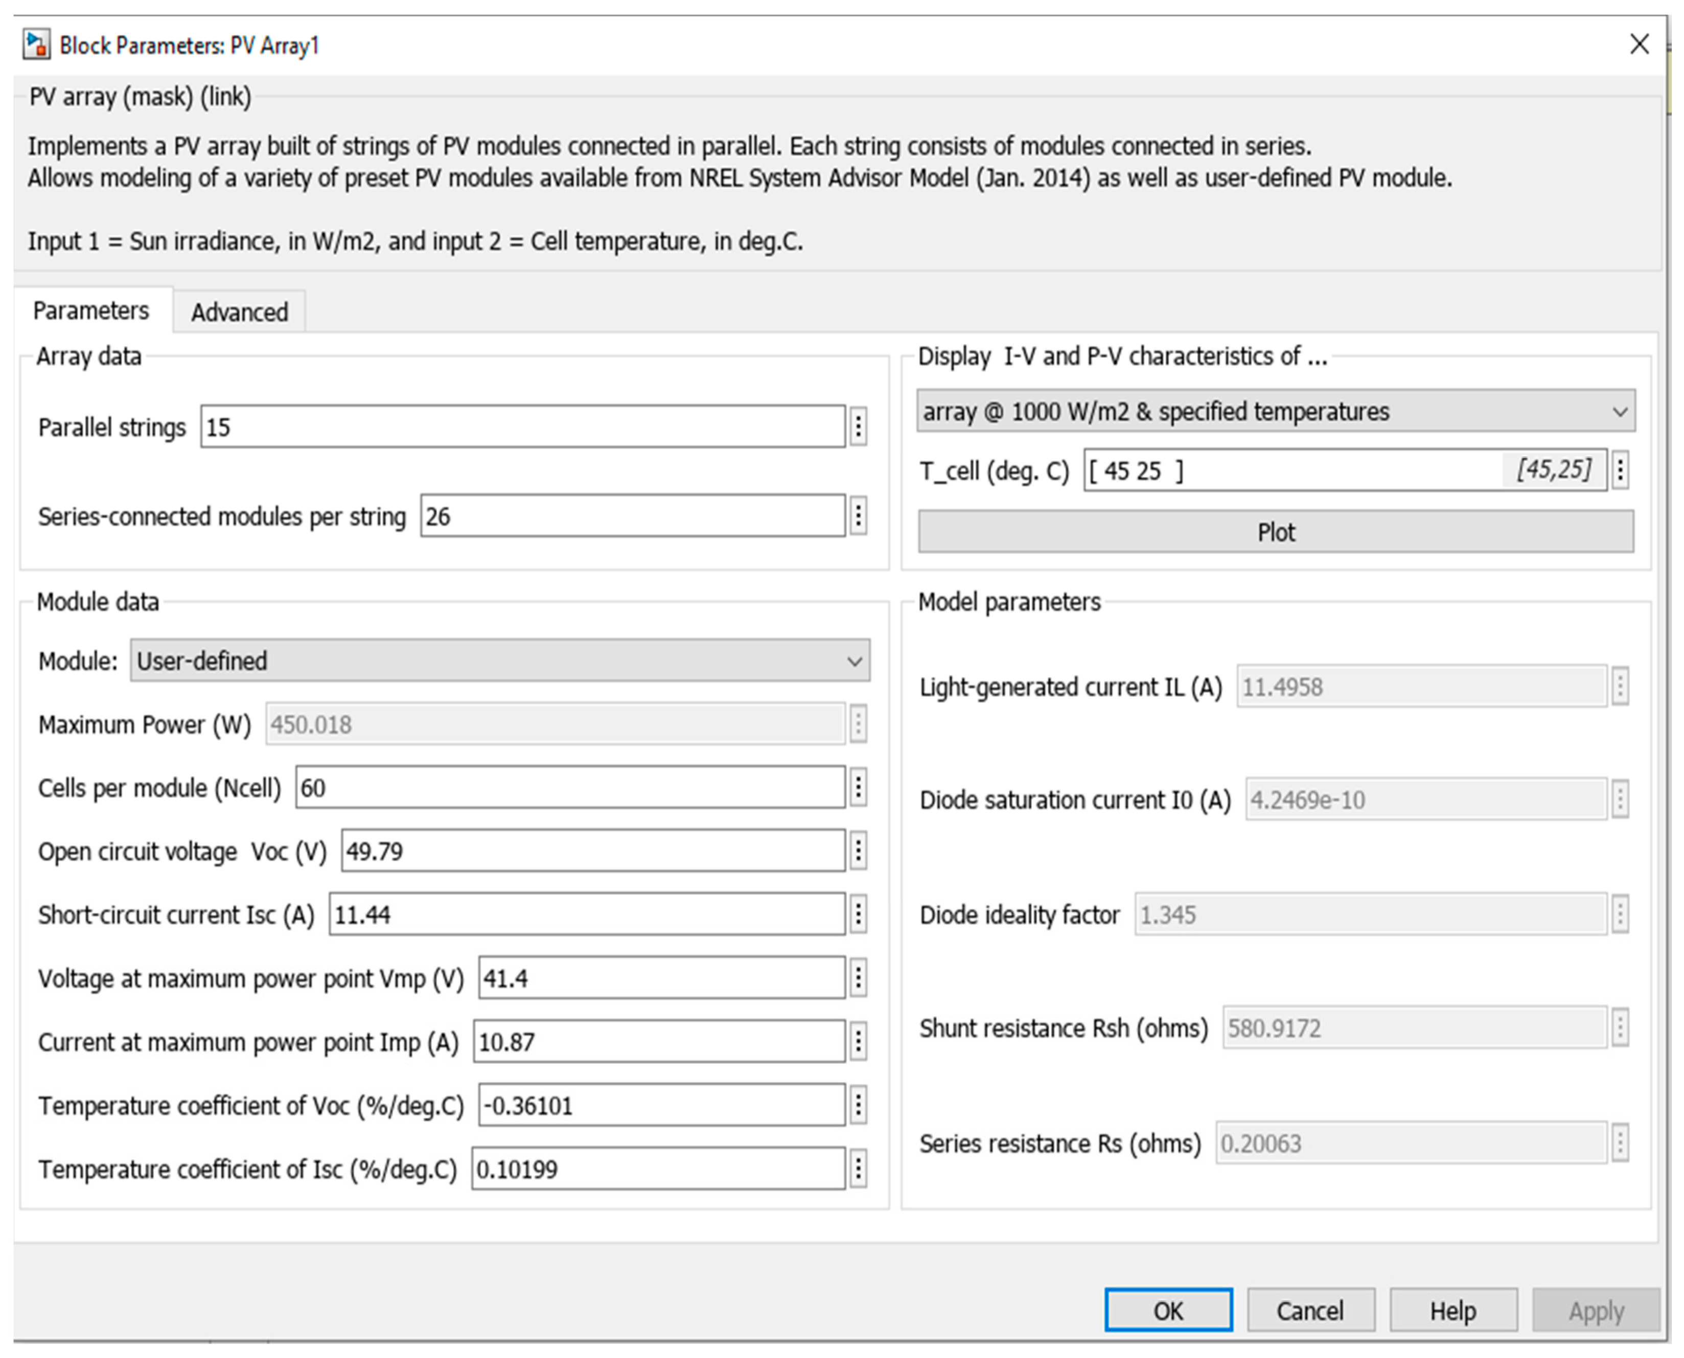Image resolution: width=1684 pixels, height=1358 pixels.
Task: Expand the Module User-defined dropdown
Action: (x=499, y=661)
